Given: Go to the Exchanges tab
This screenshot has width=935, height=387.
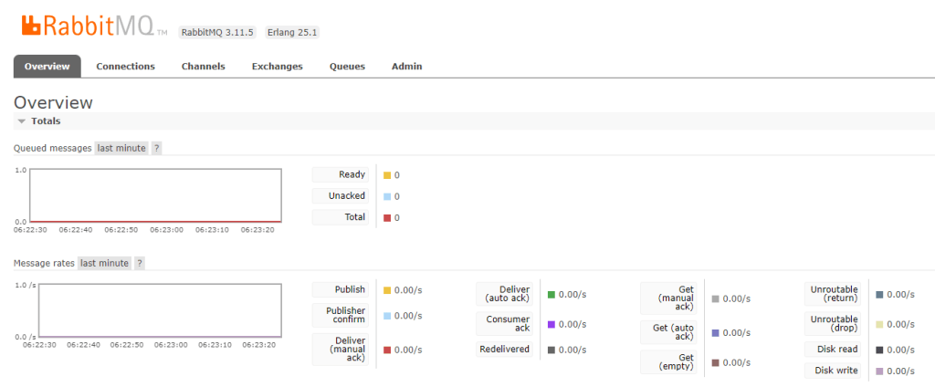Looking at the screenshot, I should click(277, 67).
